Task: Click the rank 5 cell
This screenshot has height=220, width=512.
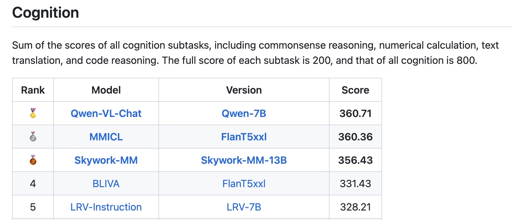Action: (x=33, y=207)
